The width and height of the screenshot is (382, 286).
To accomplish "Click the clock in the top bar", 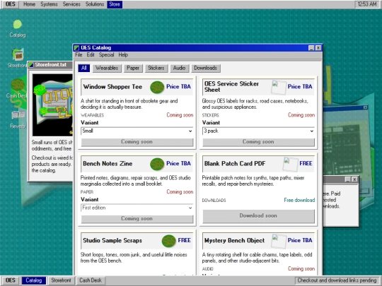I will pyautogui.click(x=367, y=4).
